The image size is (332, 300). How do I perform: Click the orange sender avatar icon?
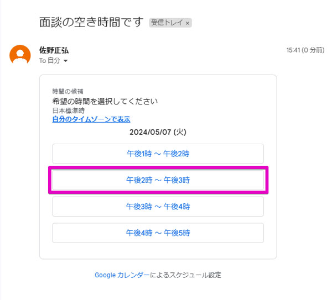pyautogui.click(x=20, y=55)
